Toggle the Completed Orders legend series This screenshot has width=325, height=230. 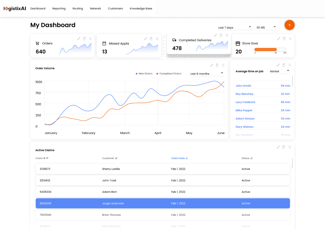pos(169,74)
